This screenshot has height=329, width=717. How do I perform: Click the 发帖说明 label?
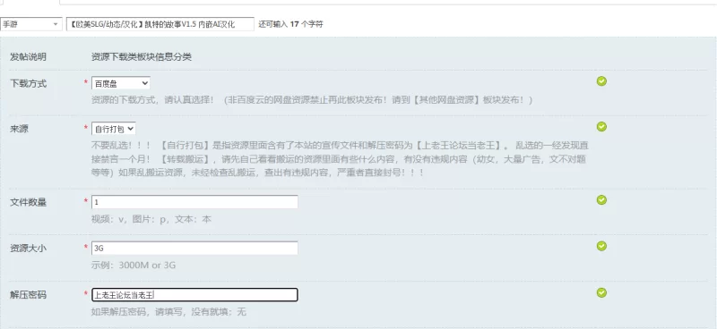[x=28, y=57]
